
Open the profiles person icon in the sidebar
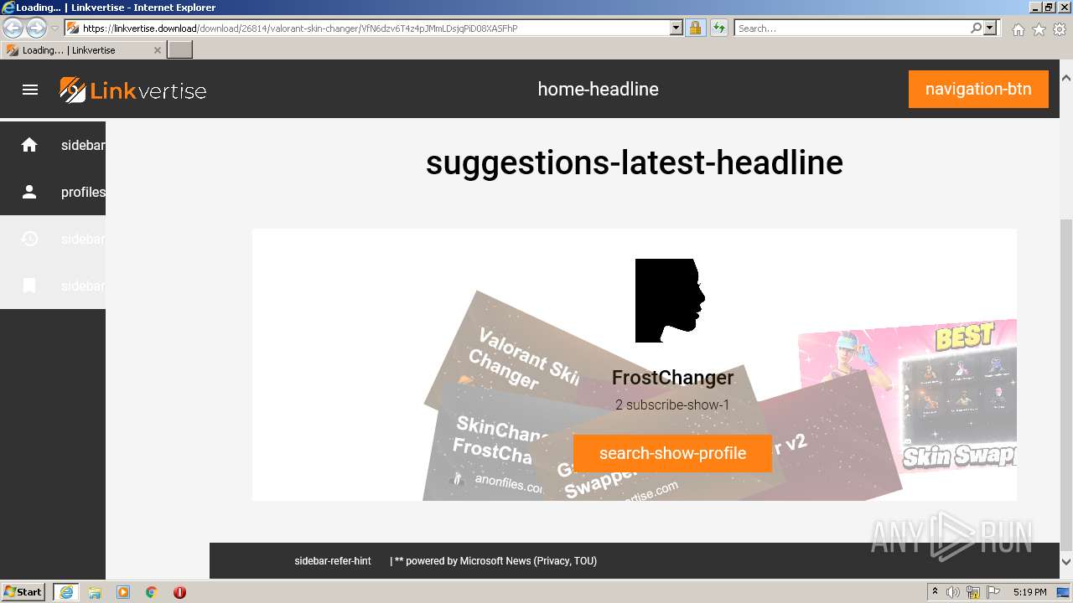pyautogui.click(x=29, y=192)
